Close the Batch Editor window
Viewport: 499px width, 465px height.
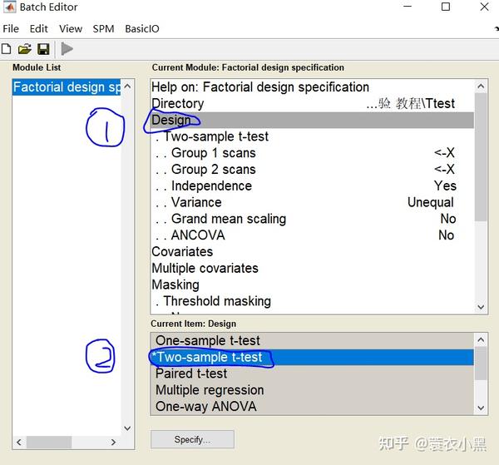click(484, 7)
